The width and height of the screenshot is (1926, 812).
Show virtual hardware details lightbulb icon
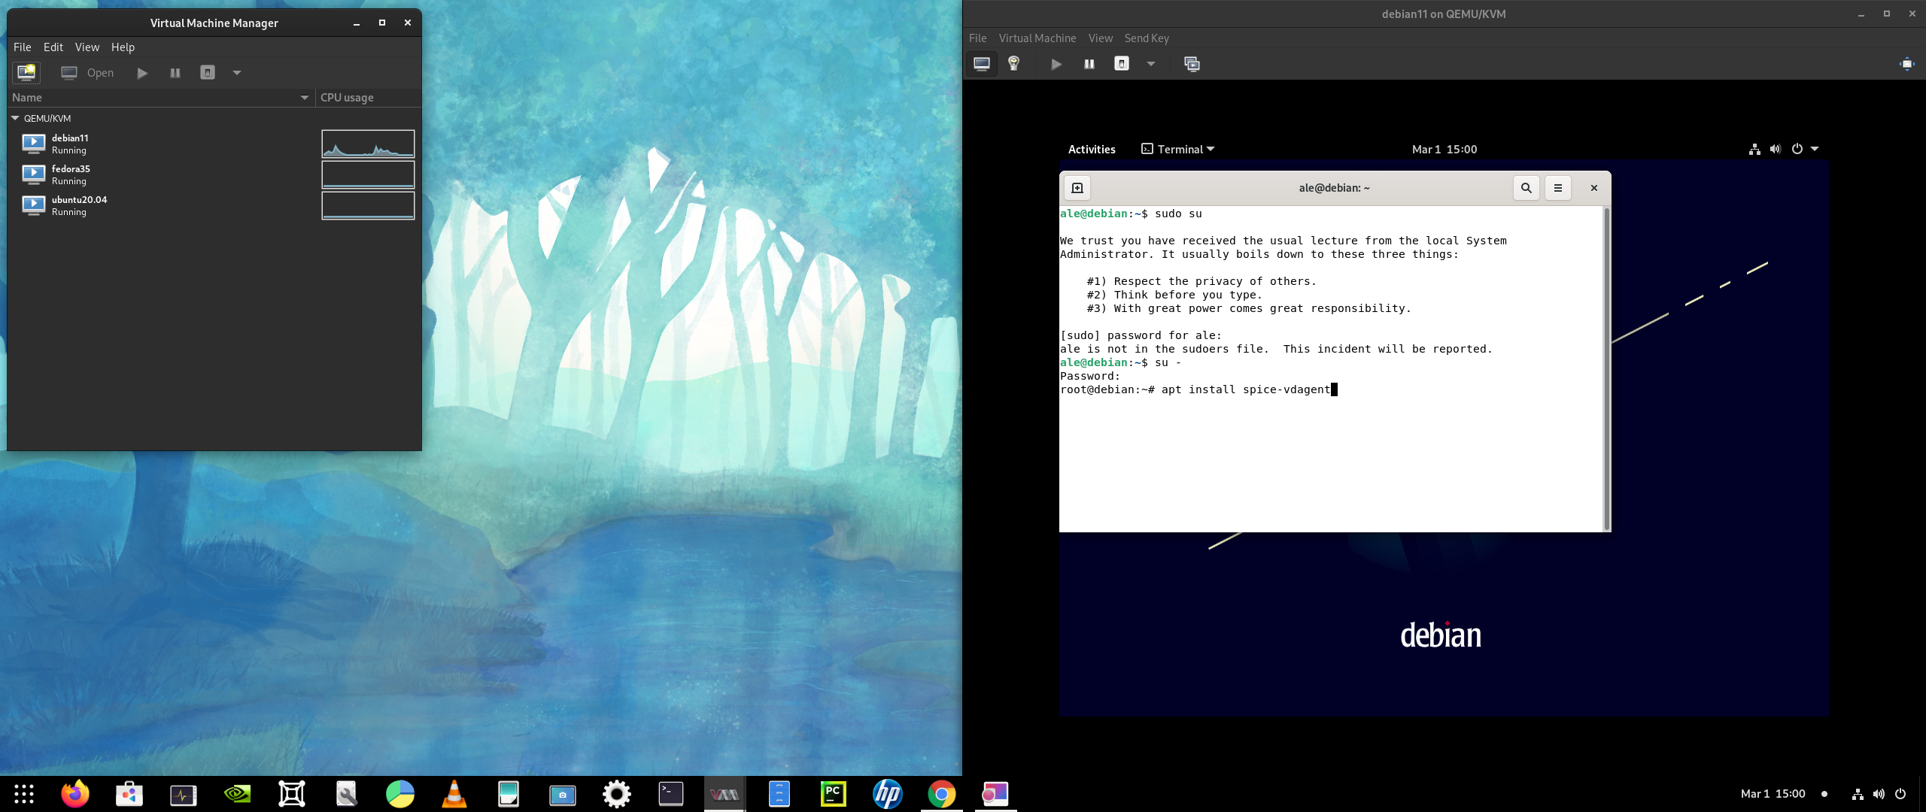point(1013,64)
